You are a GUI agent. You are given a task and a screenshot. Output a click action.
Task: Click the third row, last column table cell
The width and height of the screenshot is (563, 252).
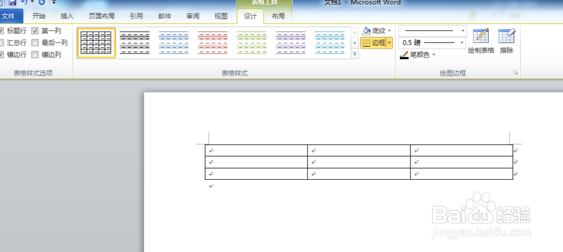(462, 174)
